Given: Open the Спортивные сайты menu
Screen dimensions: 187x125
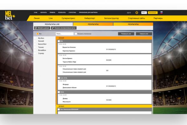Looking at the screenshot, I should (x=136, y=18).
